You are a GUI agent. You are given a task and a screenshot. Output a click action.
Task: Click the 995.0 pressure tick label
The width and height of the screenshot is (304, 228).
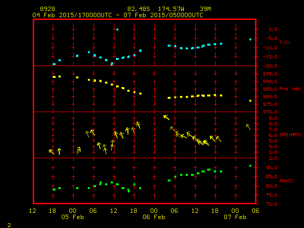click(270, 74)
